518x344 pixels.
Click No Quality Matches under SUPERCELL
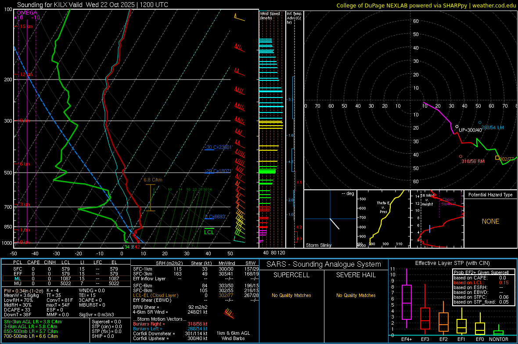pyautogui.click(x=291, y=295)
